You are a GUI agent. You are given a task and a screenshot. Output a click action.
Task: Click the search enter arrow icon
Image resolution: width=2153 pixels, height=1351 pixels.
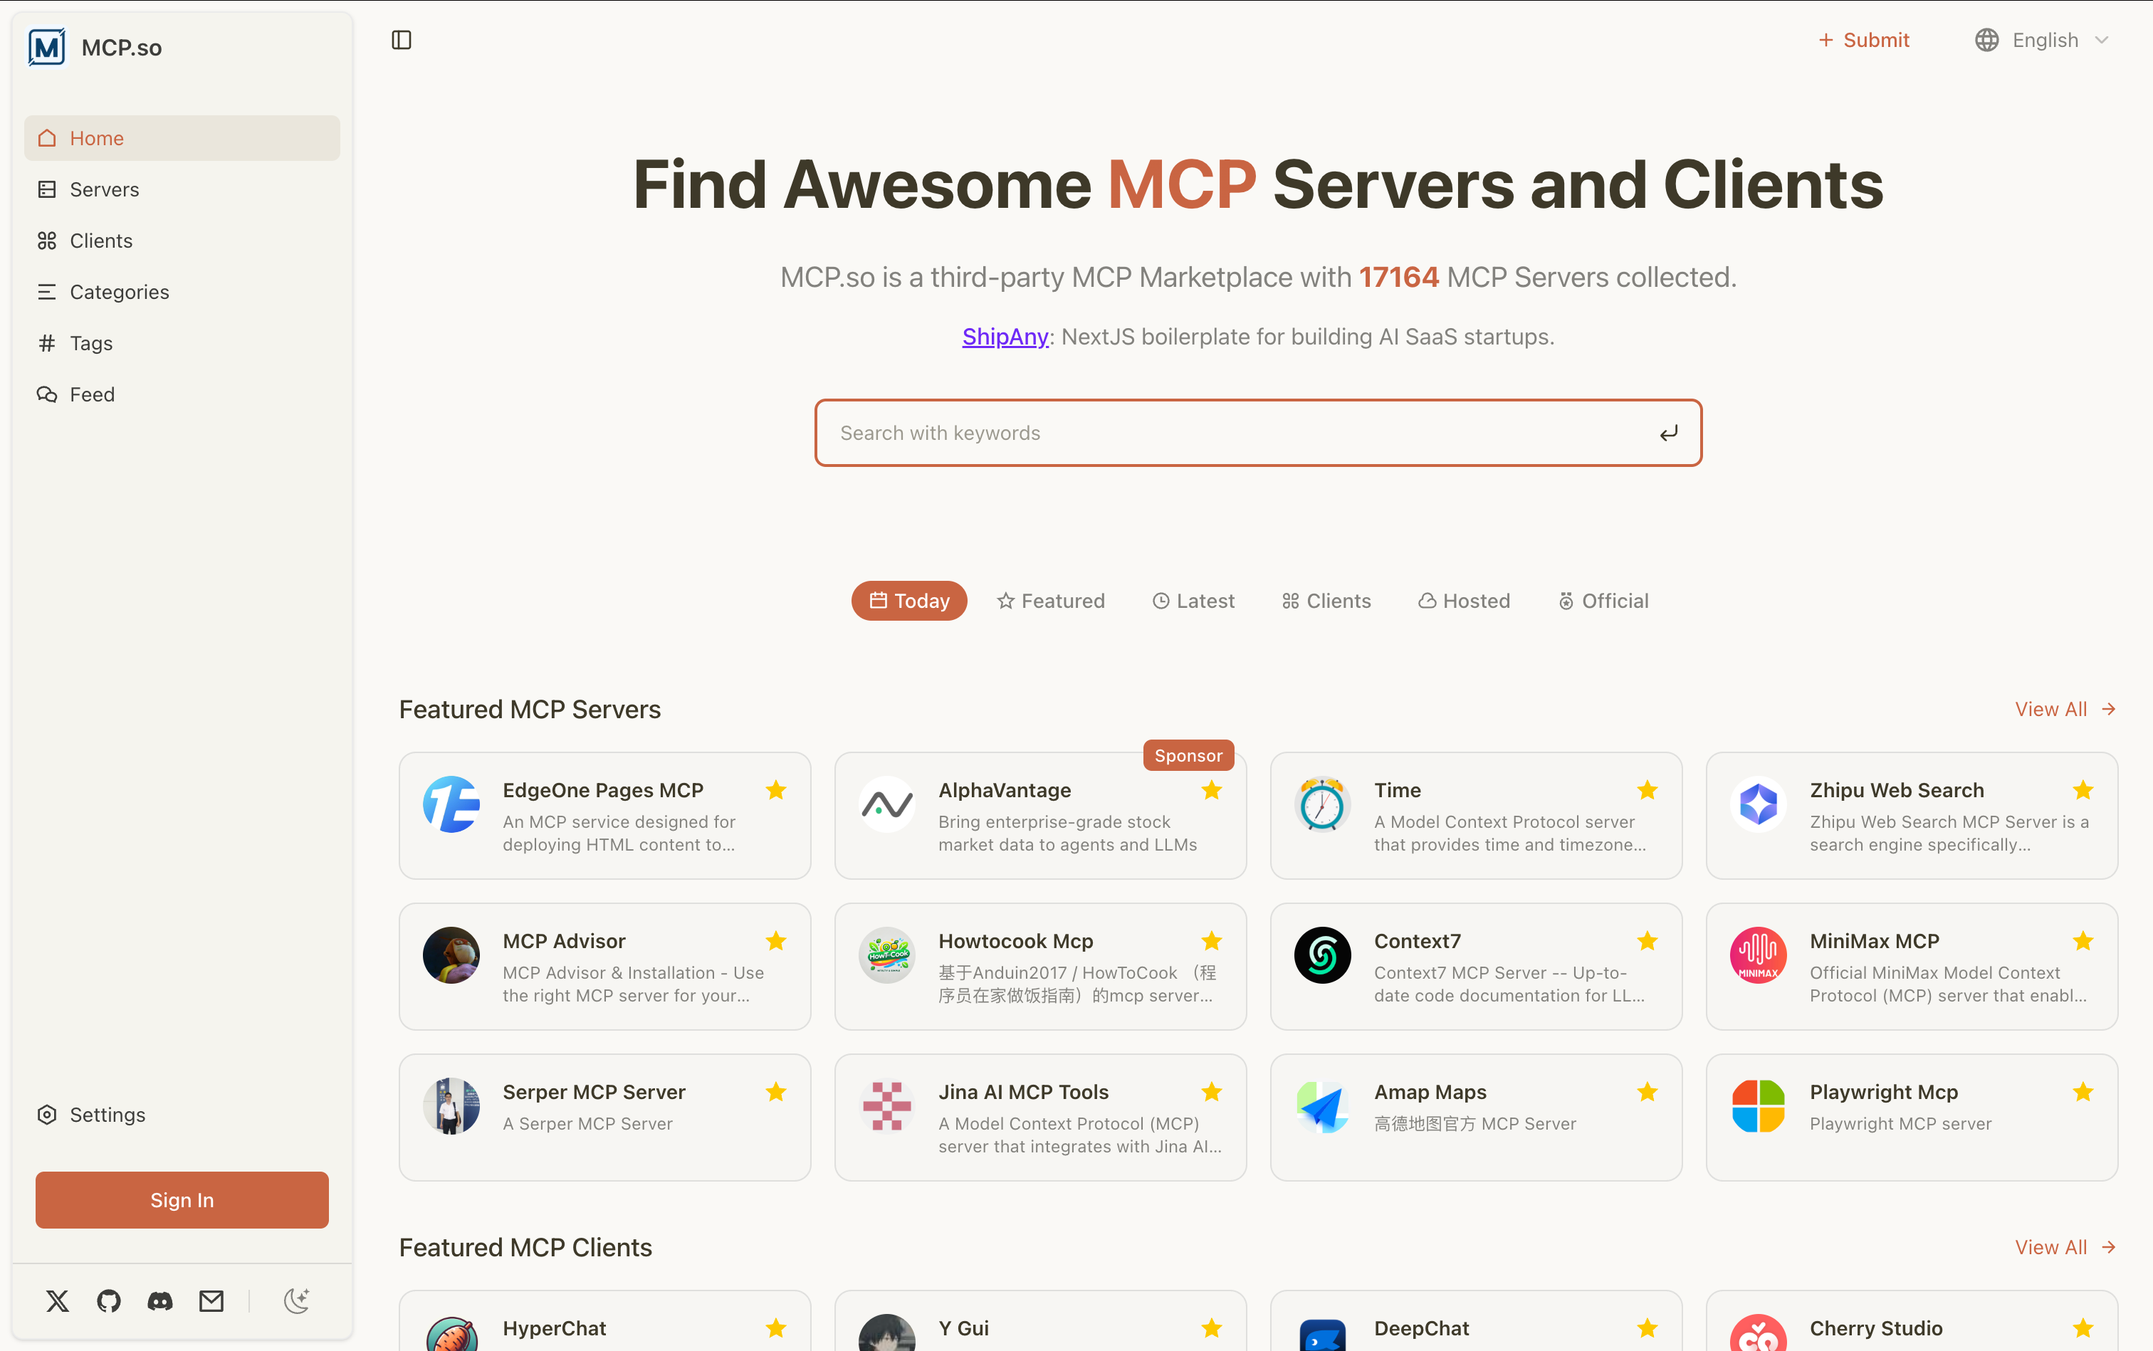pos(1669,433)
